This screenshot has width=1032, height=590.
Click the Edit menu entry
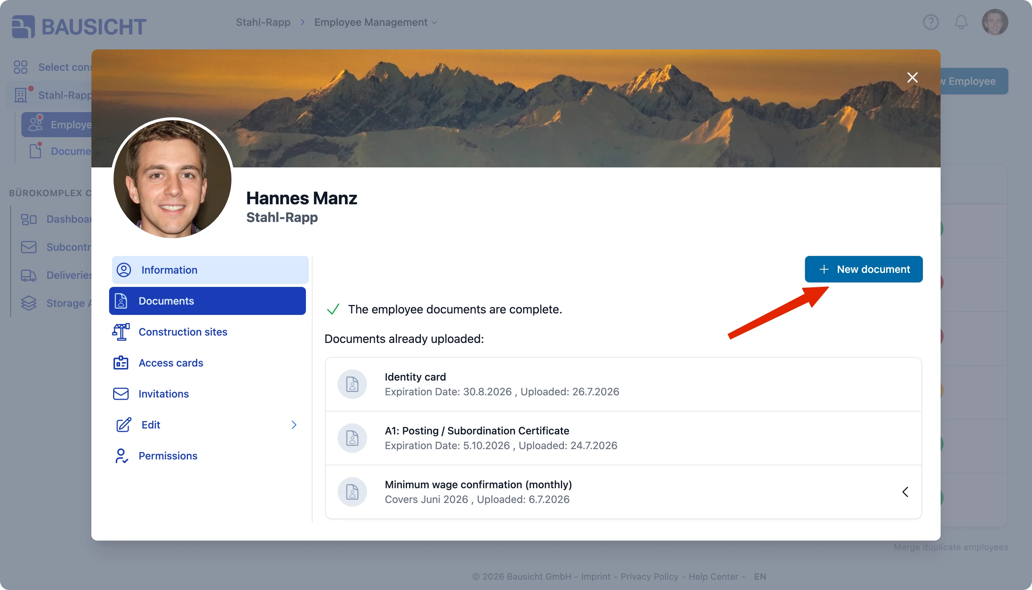pyautogui.click(x=208, y=425)
